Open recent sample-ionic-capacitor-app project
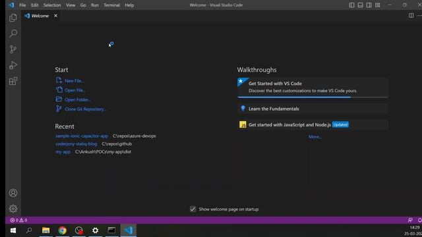The width and height of the screenshot is (422, 237). click(x=82, y=136)
